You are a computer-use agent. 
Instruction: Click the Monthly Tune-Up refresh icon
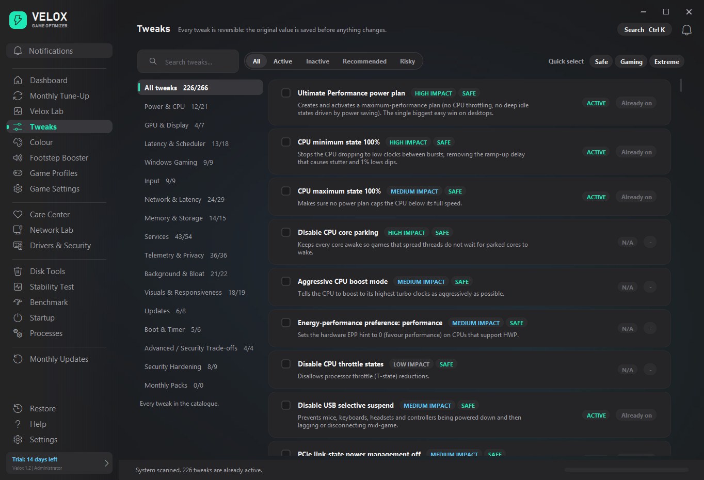(18, 96)
